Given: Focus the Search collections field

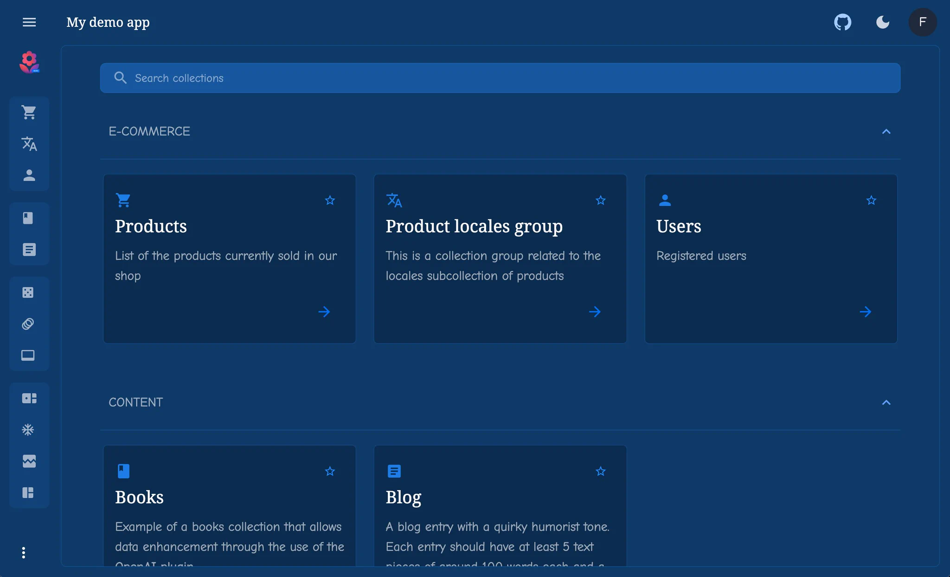Looking at the screenshot, I should 500,78.
